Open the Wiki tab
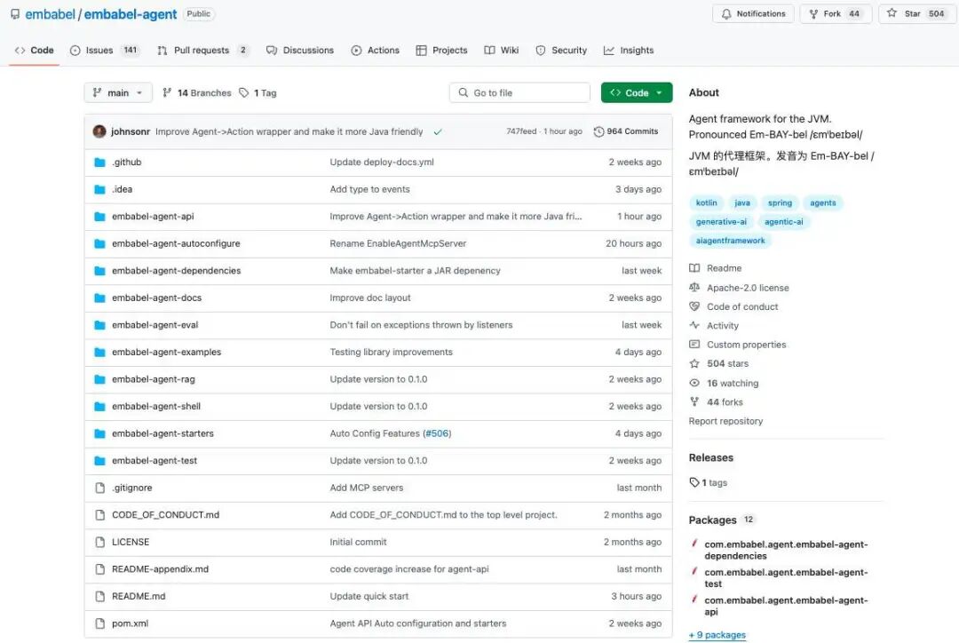Image resolution: width=959 pixels, height=643 pixels. point(501,50)
